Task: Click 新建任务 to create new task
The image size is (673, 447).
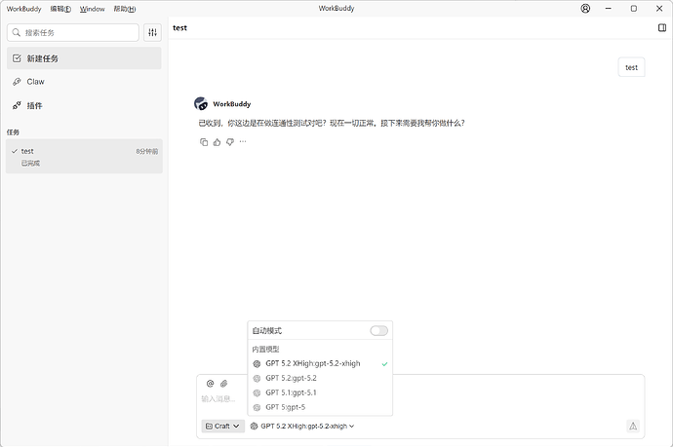Action: click(84, 58)
